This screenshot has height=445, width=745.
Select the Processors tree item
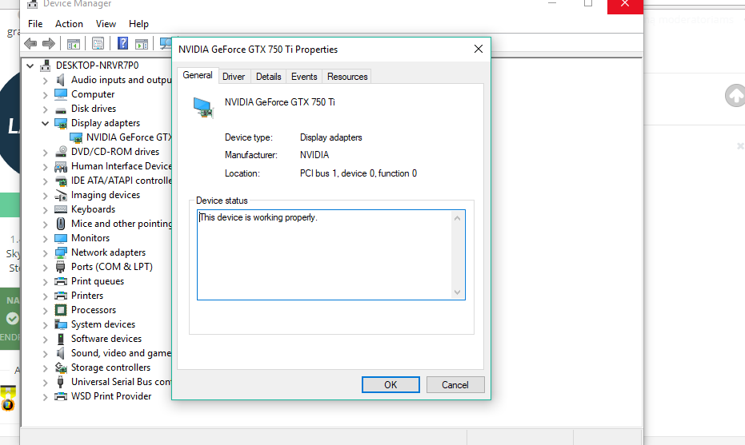click(94, 310)
